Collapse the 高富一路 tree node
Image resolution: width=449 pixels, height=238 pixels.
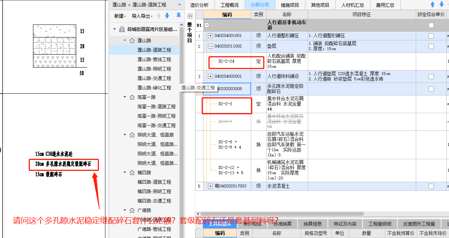point(125,97)
